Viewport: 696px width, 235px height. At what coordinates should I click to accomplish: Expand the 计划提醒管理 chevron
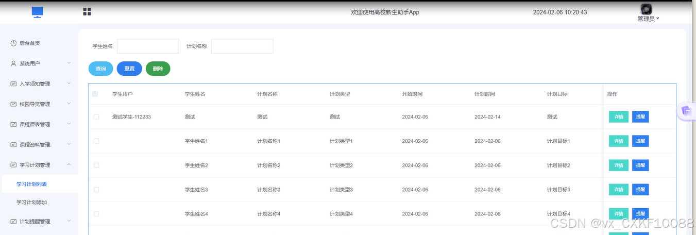[x=69, y=221]
